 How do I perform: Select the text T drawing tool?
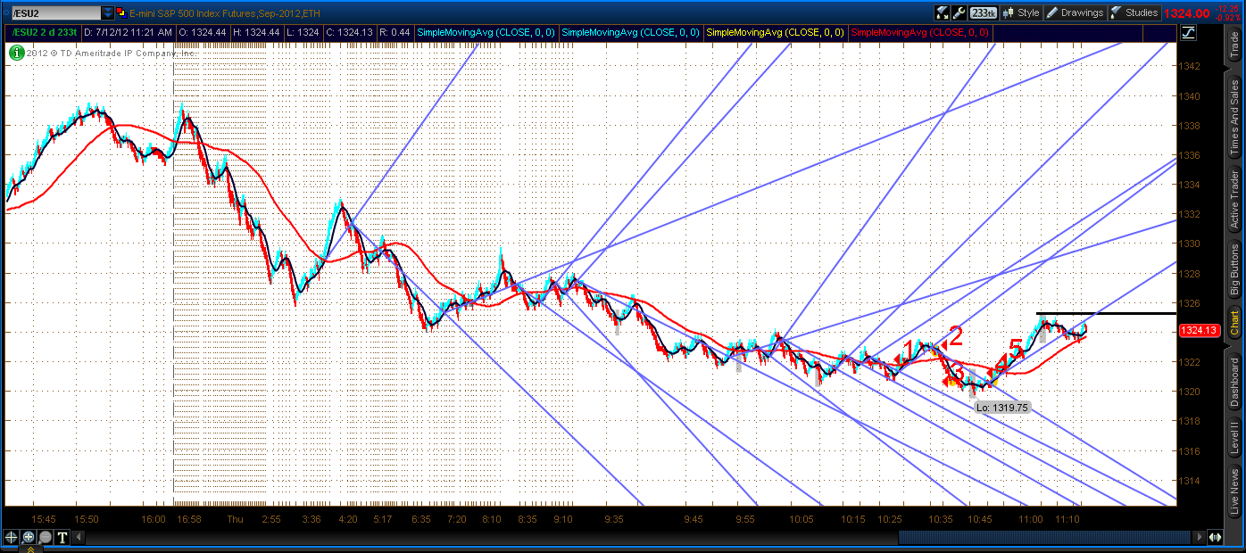tap(62, 537)
